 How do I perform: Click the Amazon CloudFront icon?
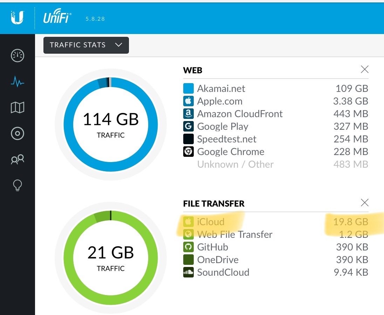click(x=188, y=114)
